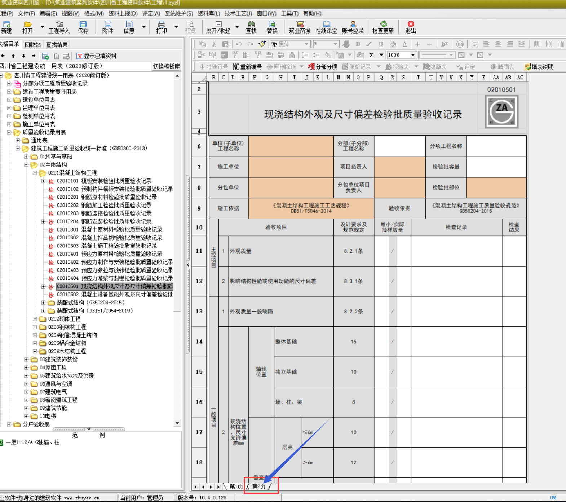Screen dimensions: 566x502
Task: Click the fill color bucket icon
Action: tap(393, 44)
